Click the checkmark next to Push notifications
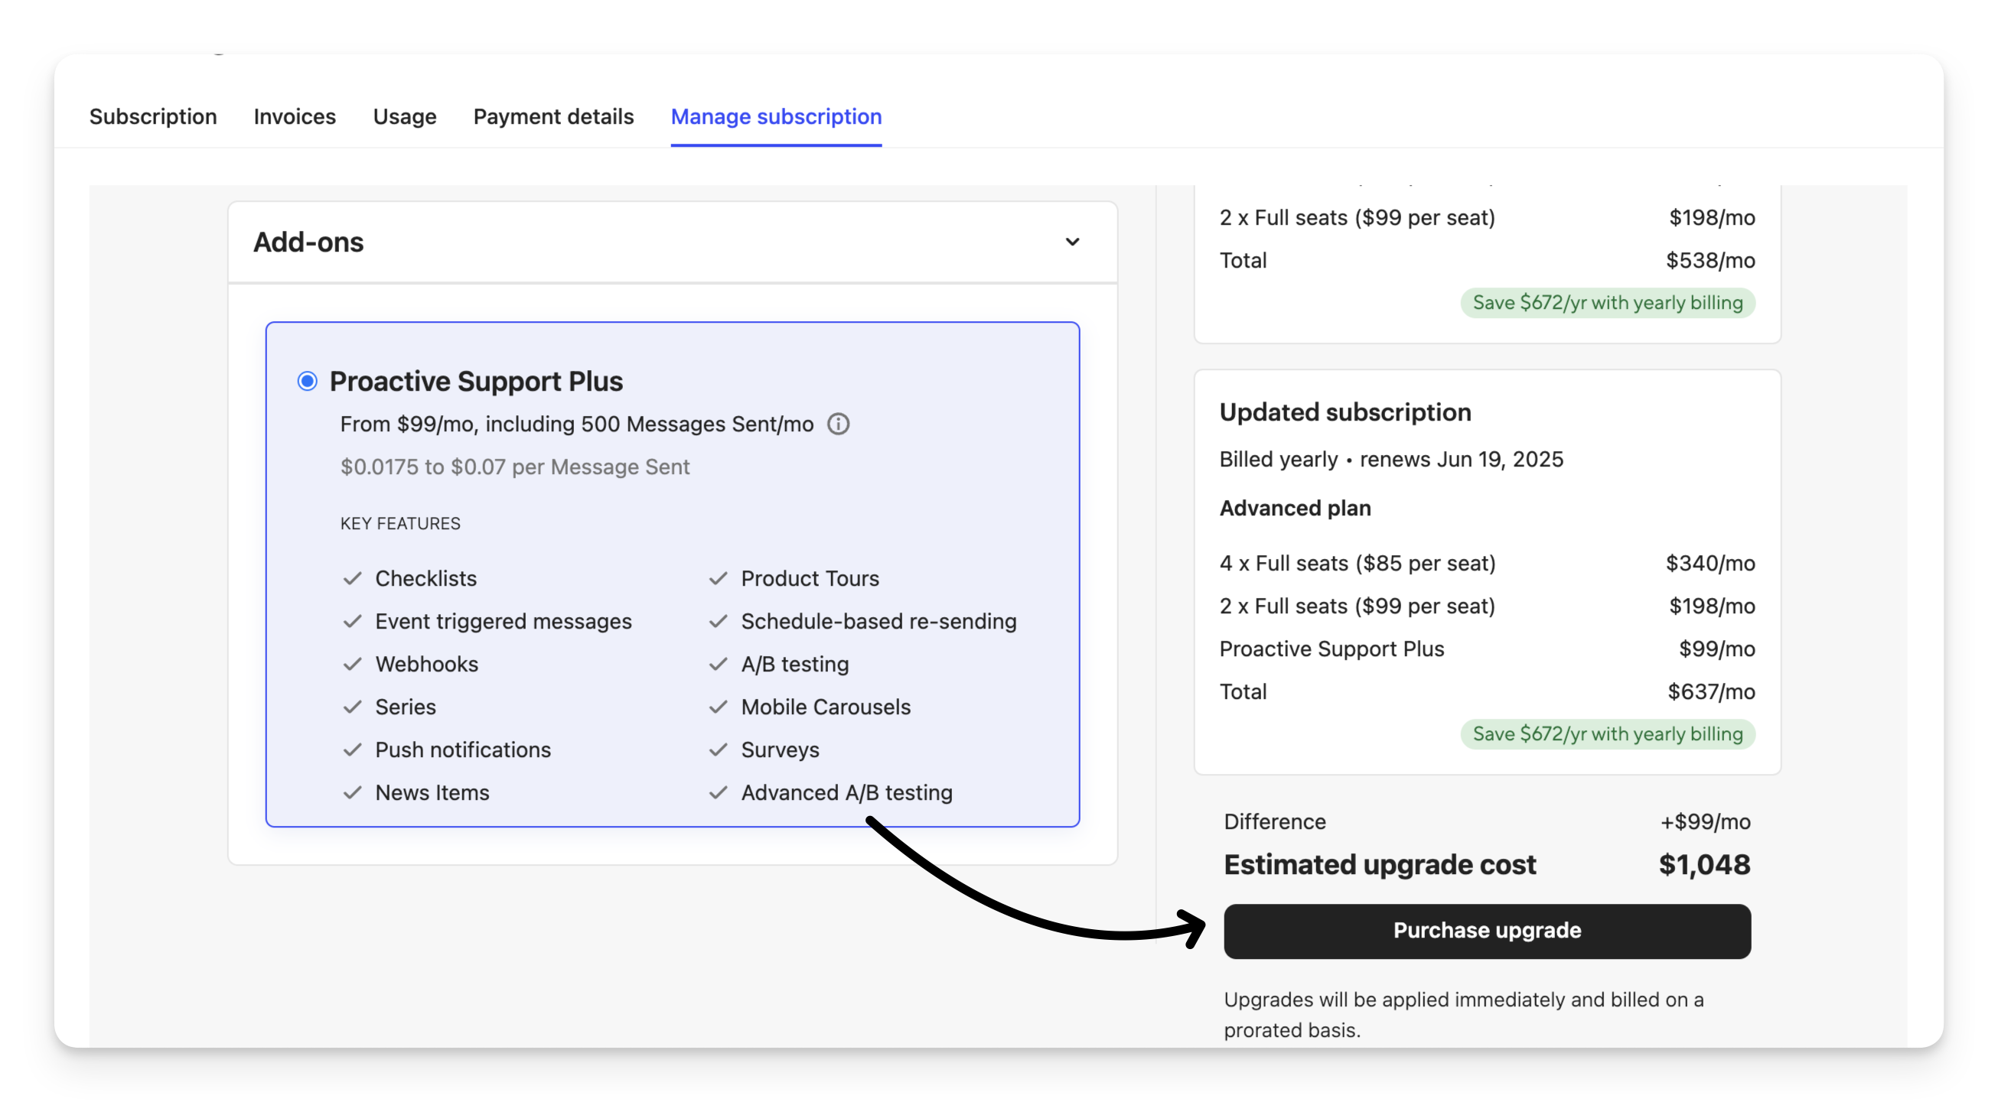 353,750
